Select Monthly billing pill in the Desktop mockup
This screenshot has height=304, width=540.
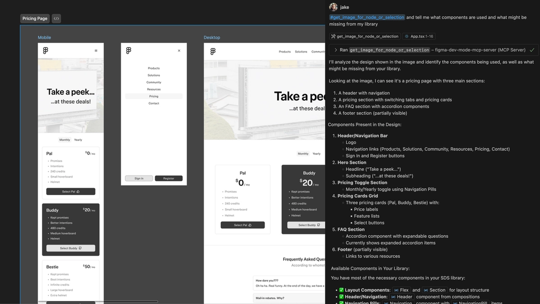(x=302, y=153)
